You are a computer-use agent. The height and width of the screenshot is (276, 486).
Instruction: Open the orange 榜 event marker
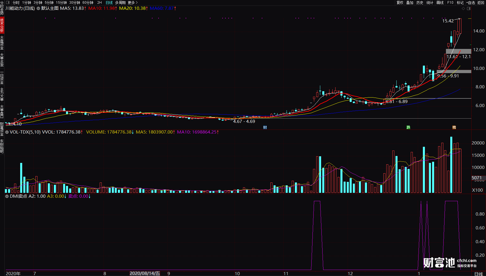[454, 127]
